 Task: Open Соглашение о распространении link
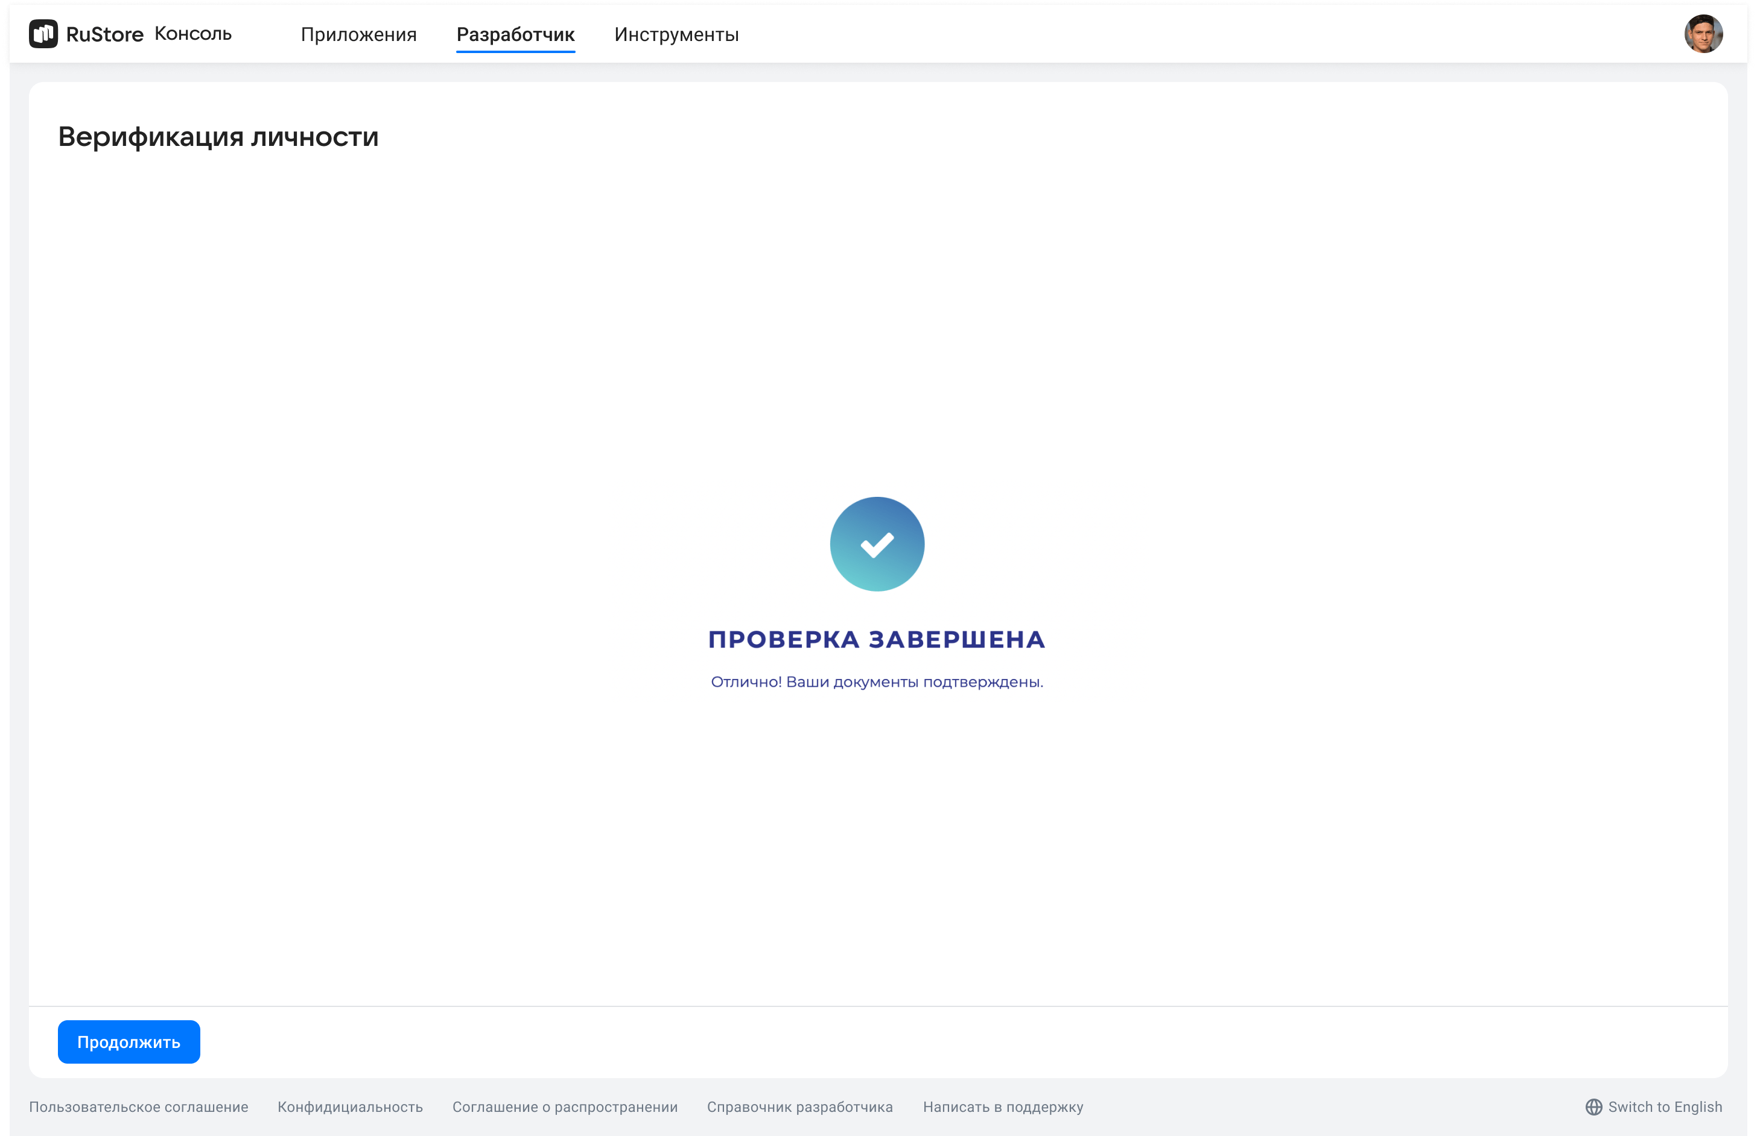[565, 1106]
